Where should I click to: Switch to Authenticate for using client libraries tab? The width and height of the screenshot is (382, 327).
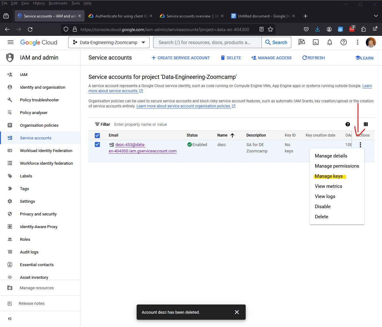coord(120,16)
